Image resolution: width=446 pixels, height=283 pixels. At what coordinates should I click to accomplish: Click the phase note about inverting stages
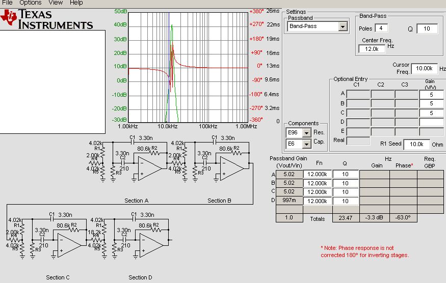365,251
